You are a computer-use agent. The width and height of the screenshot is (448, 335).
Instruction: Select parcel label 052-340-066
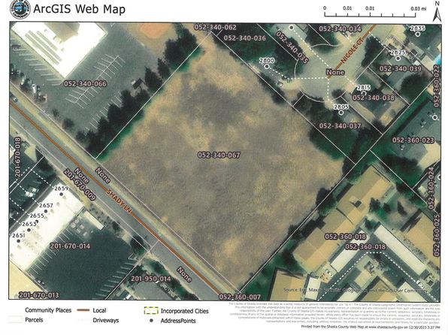pos(85,83)
